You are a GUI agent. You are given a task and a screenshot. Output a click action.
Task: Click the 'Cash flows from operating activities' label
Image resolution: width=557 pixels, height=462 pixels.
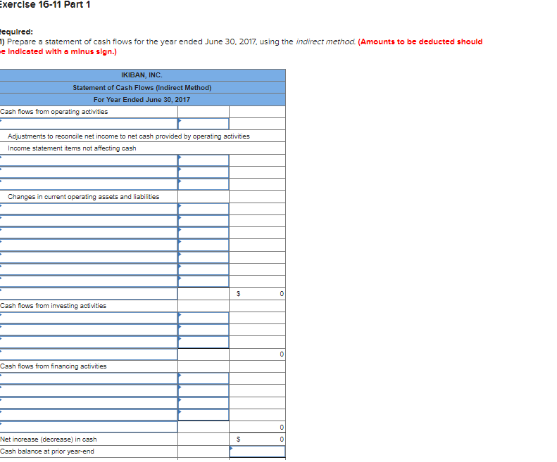pos(54,112)
